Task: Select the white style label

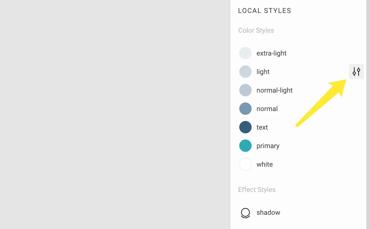Action: pos(265,164)
